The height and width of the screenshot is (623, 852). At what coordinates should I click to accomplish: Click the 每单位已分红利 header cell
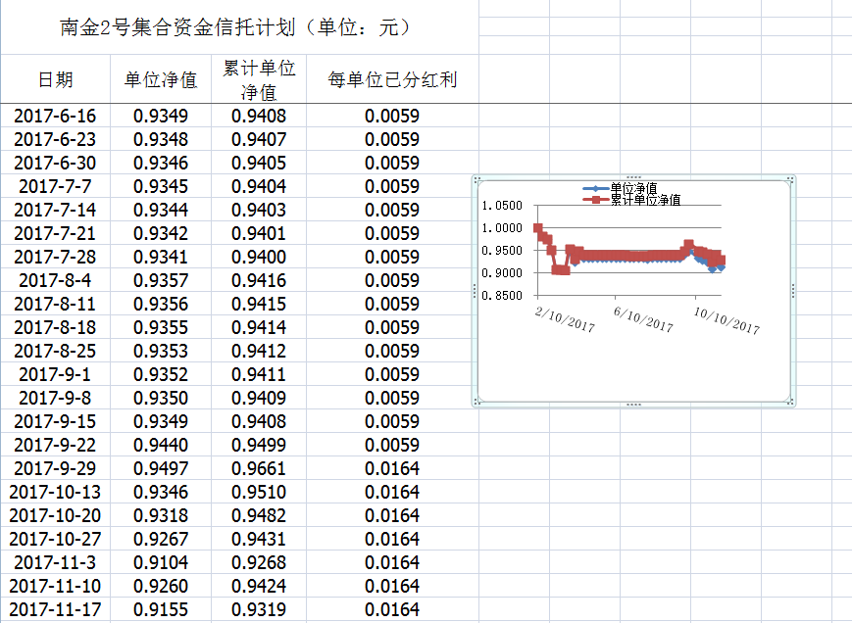(392, 80)
